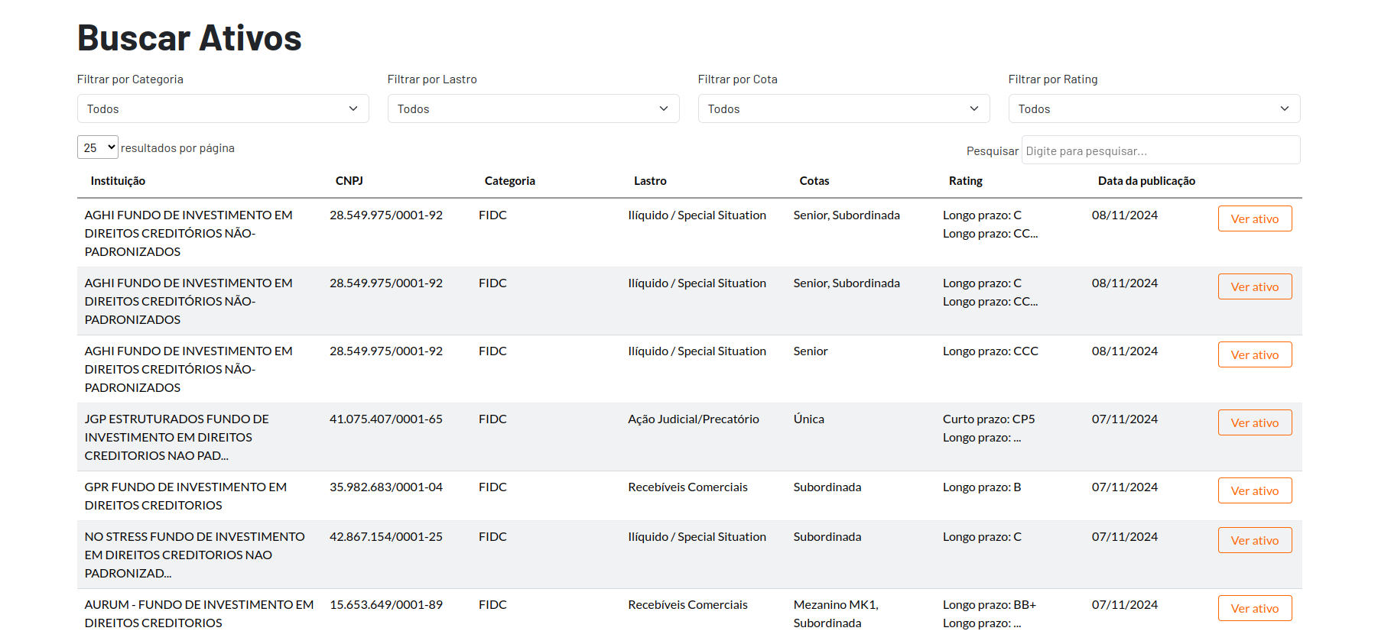Change the results per page selector
1378x631 pixels.
(x=98, y=147)
